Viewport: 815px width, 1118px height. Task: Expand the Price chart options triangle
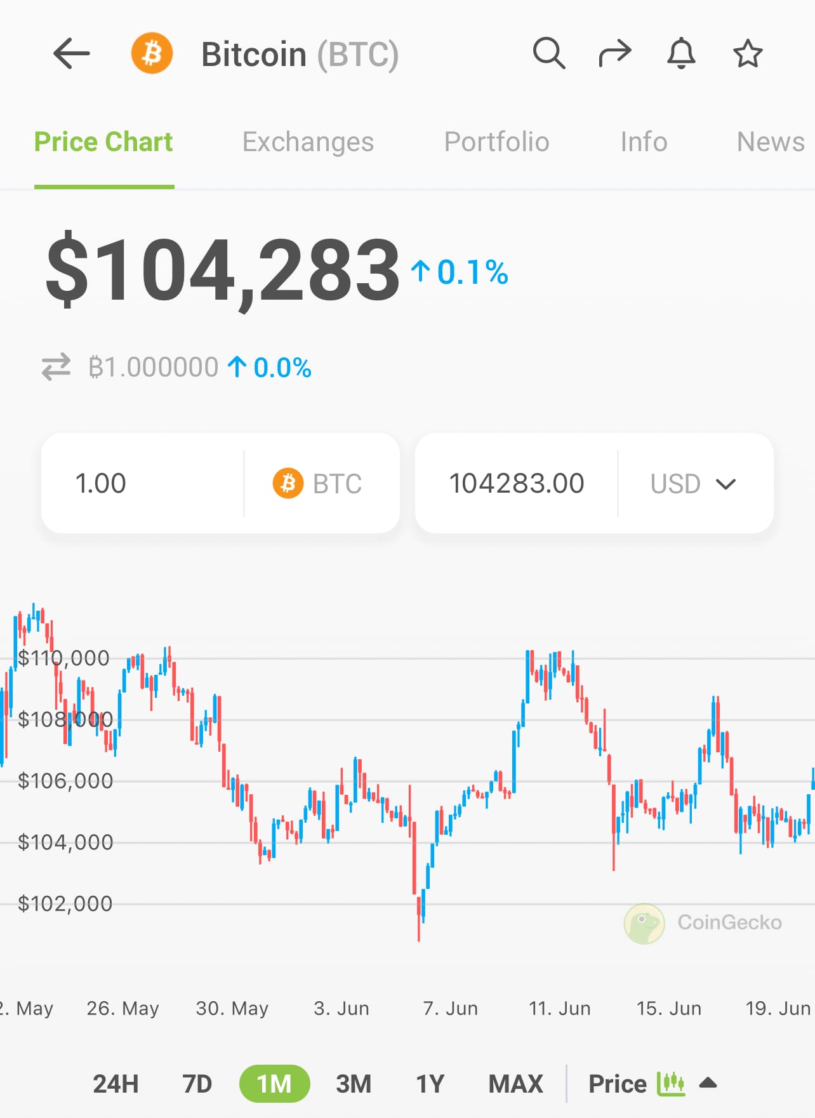click(708, 1082)
